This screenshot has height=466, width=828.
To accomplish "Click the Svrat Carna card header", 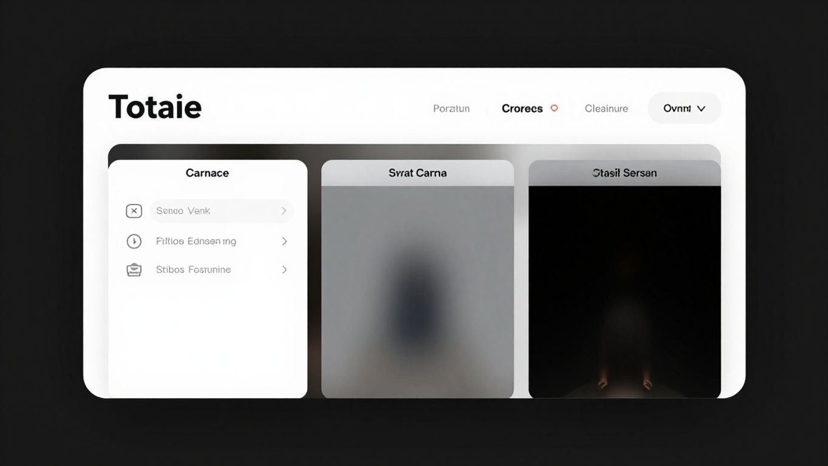I will (x=417, y=173).
